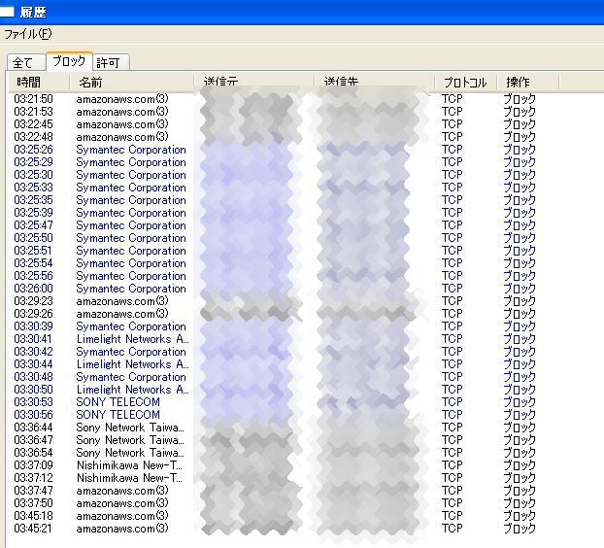Select Symantec Corporation entry at 03:25:51
The height and width of the screenshot is (548, 604).
tap(275, 251)
